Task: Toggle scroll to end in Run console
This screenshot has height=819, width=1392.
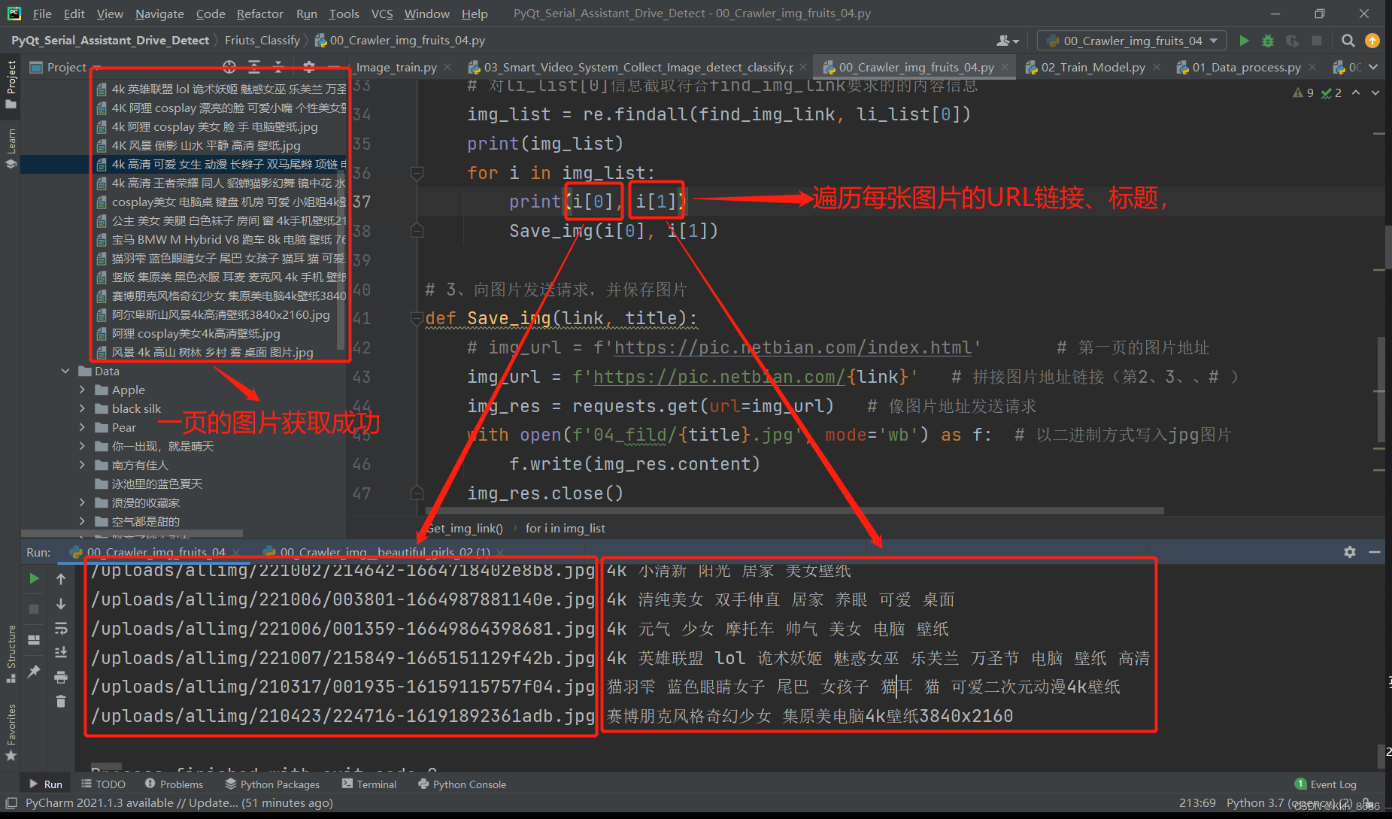Action: coord(61,652)
